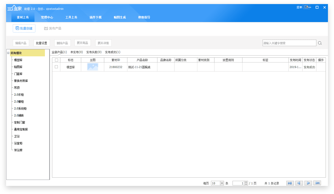
Task: Collapse the 所有模块 tree node
Action: click(x=8, y=53)
